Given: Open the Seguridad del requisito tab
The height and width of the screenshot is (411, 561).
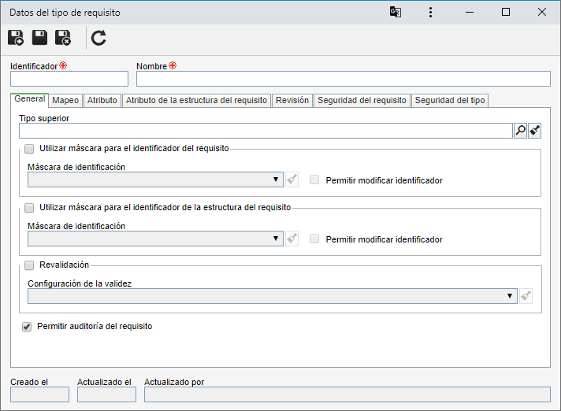Looking at the screenshot, I should (362, 101).
